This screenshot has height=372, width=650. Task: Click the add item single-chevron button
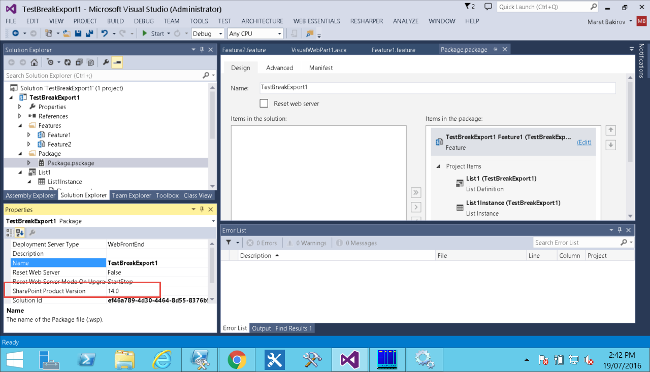click(416, 207)
